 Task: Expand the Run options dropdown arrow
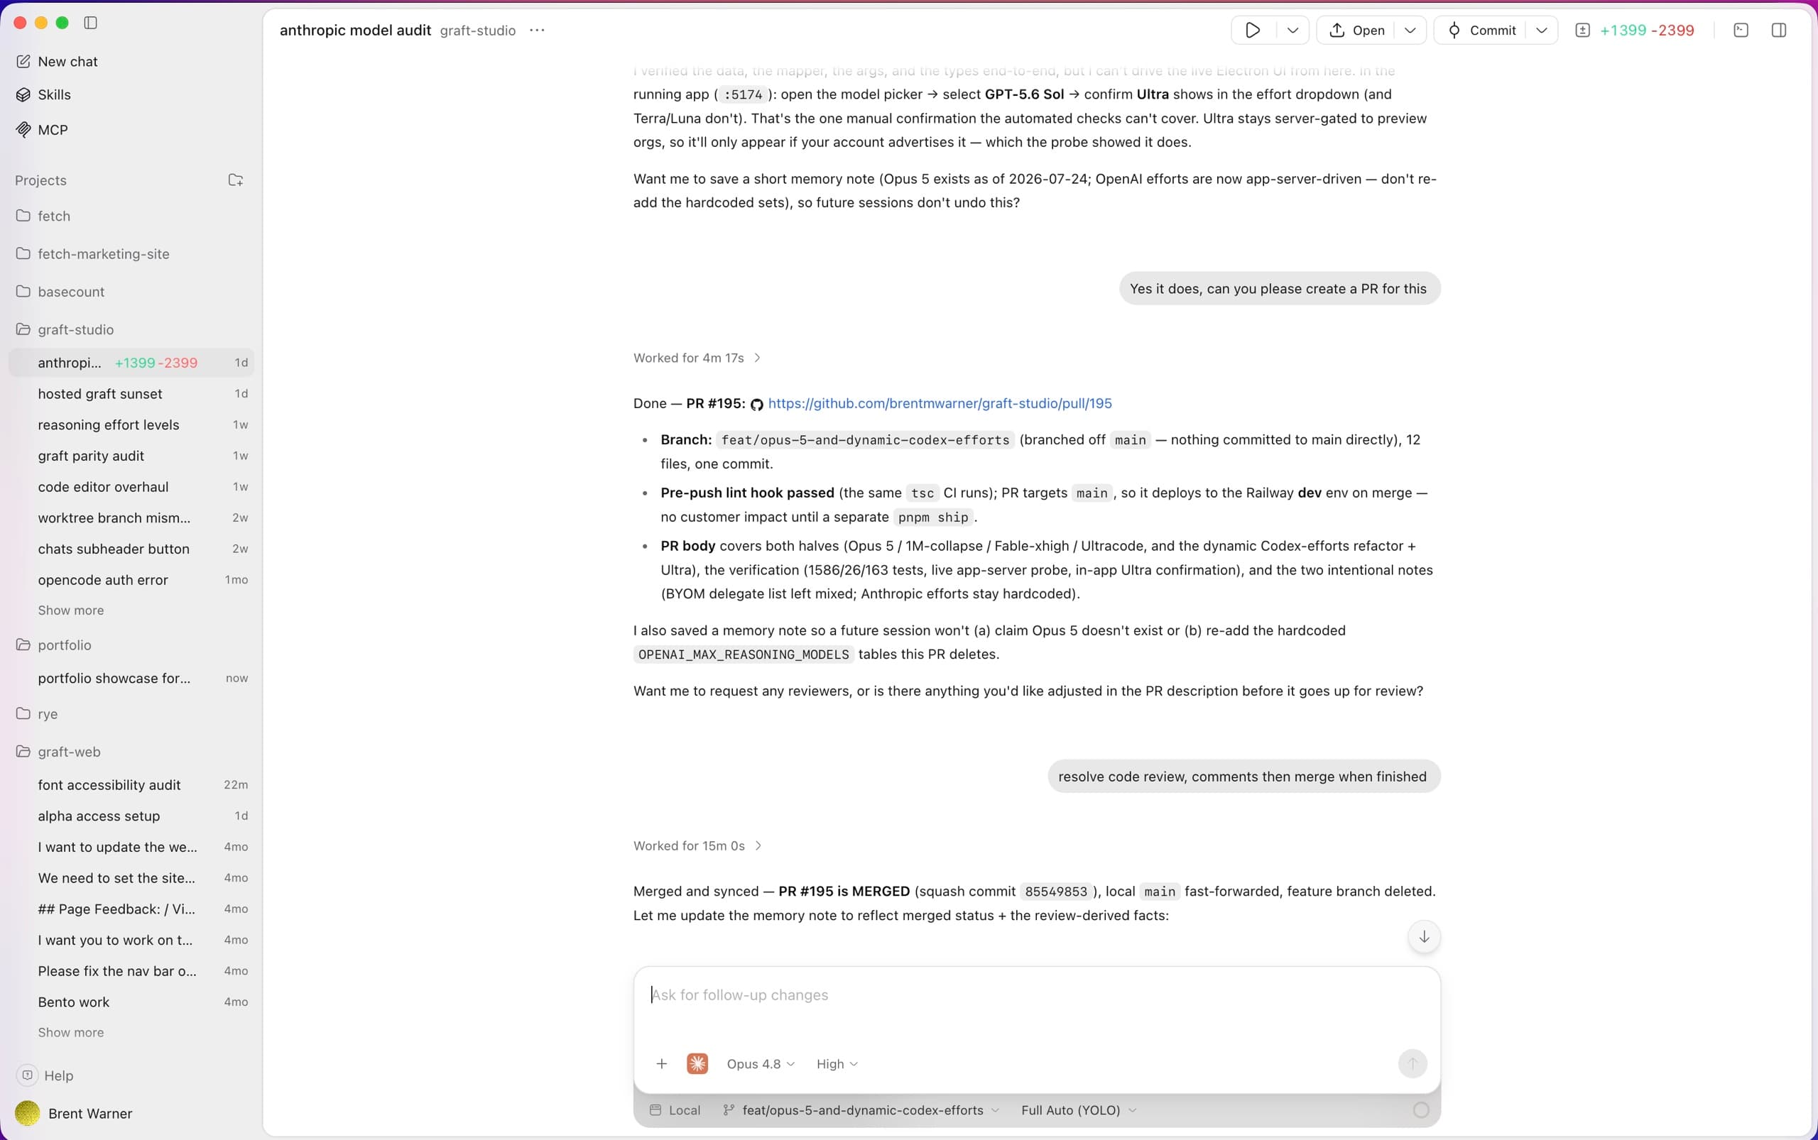click(x=1293, y=30)
